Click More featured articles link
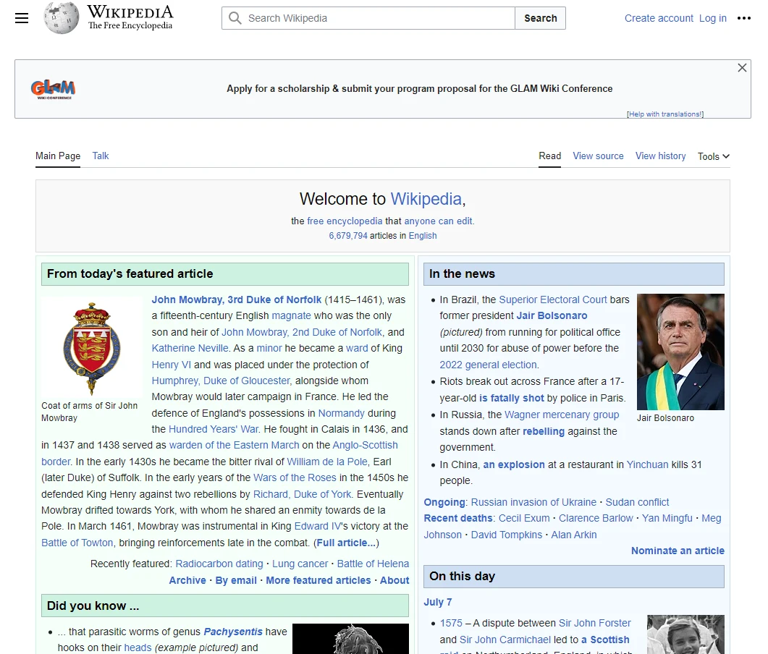The image size is (768, 654). [318, 580]
